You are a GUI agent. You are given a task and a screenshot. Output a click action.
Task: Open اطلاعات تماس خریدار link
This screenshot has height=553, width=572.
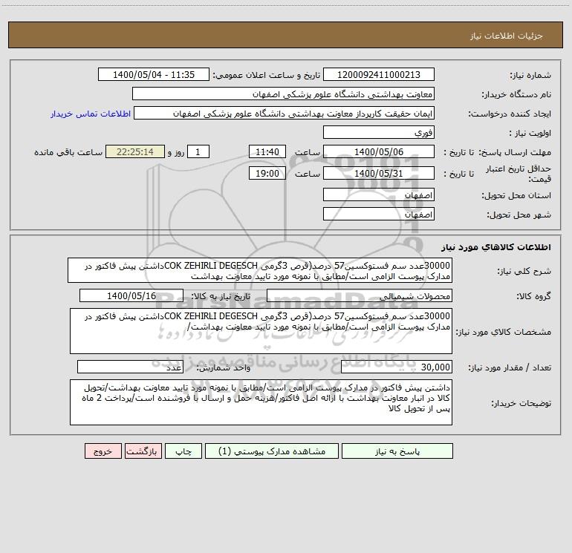[91, 114]
